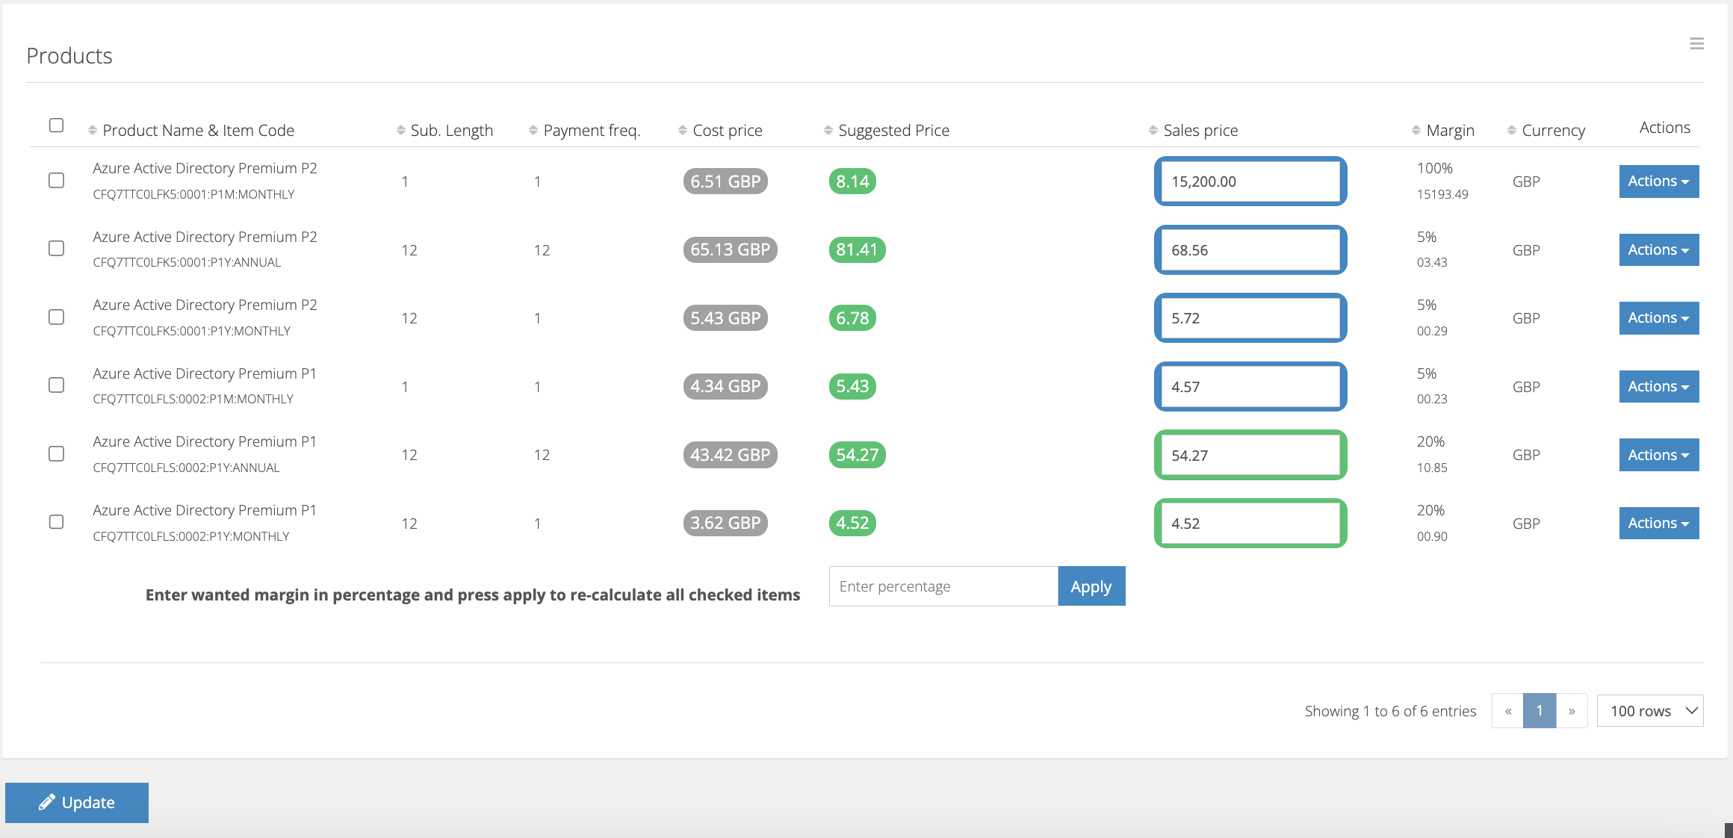Check the P1 P1Y:MONTHLY row checkbox

56,521
